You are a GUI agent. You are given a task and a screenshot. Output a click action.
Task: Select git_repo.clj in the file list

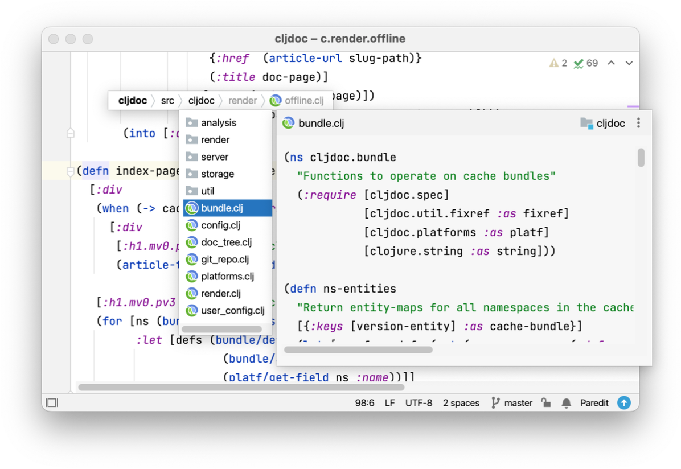228,259
